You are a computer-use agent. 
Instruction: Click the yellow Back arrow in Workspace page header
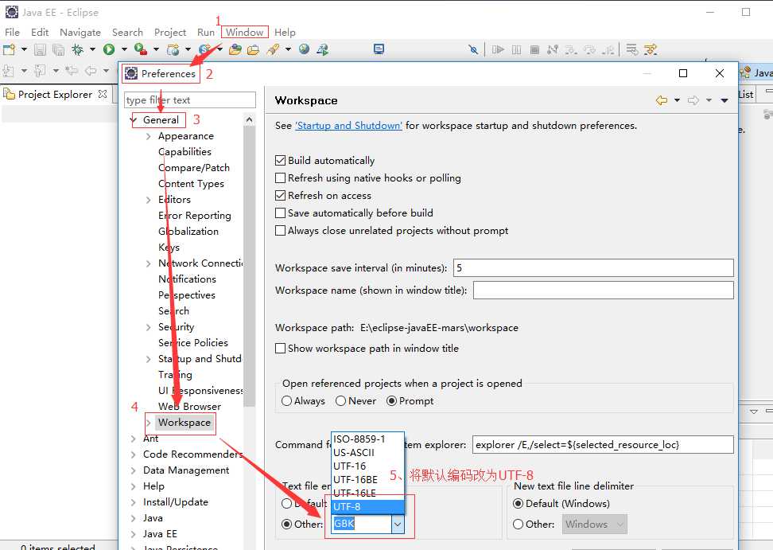click(x=662, y=100)
